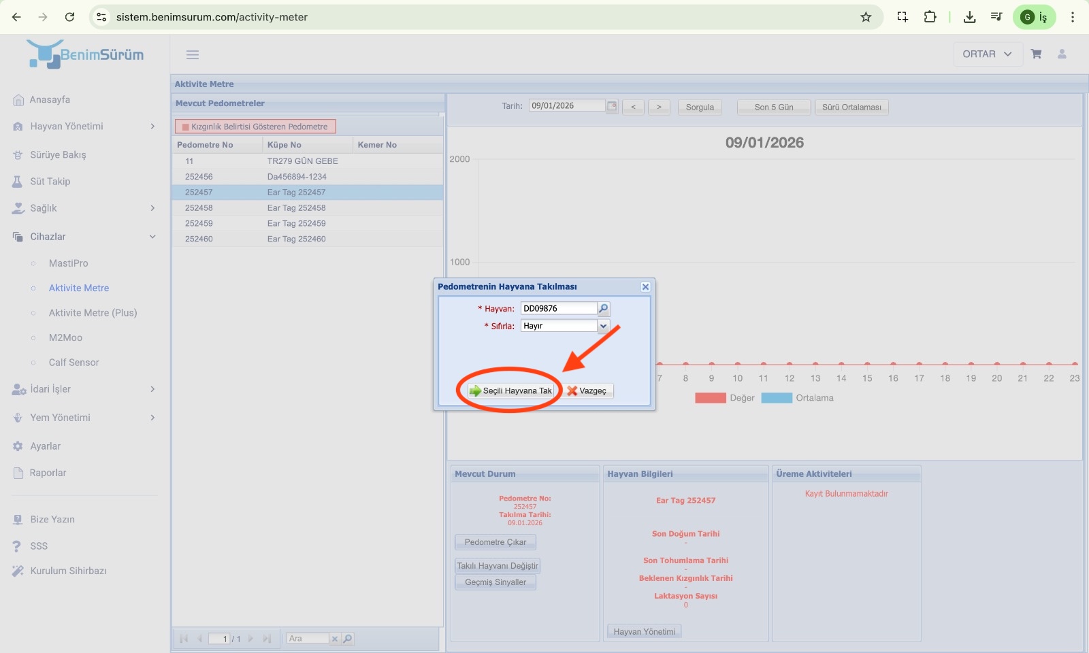1089x653 pixels.
Task: Select the TR279 GÜN GEBE row
Action: click(x=308, y=161)
